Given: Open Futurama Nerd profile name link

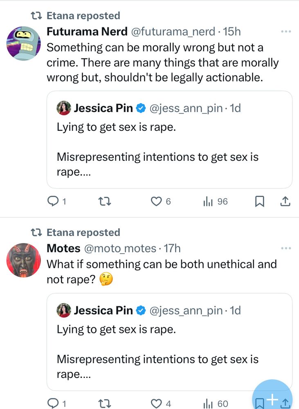Looking at the screenshot, I should [x=87, y=31].
